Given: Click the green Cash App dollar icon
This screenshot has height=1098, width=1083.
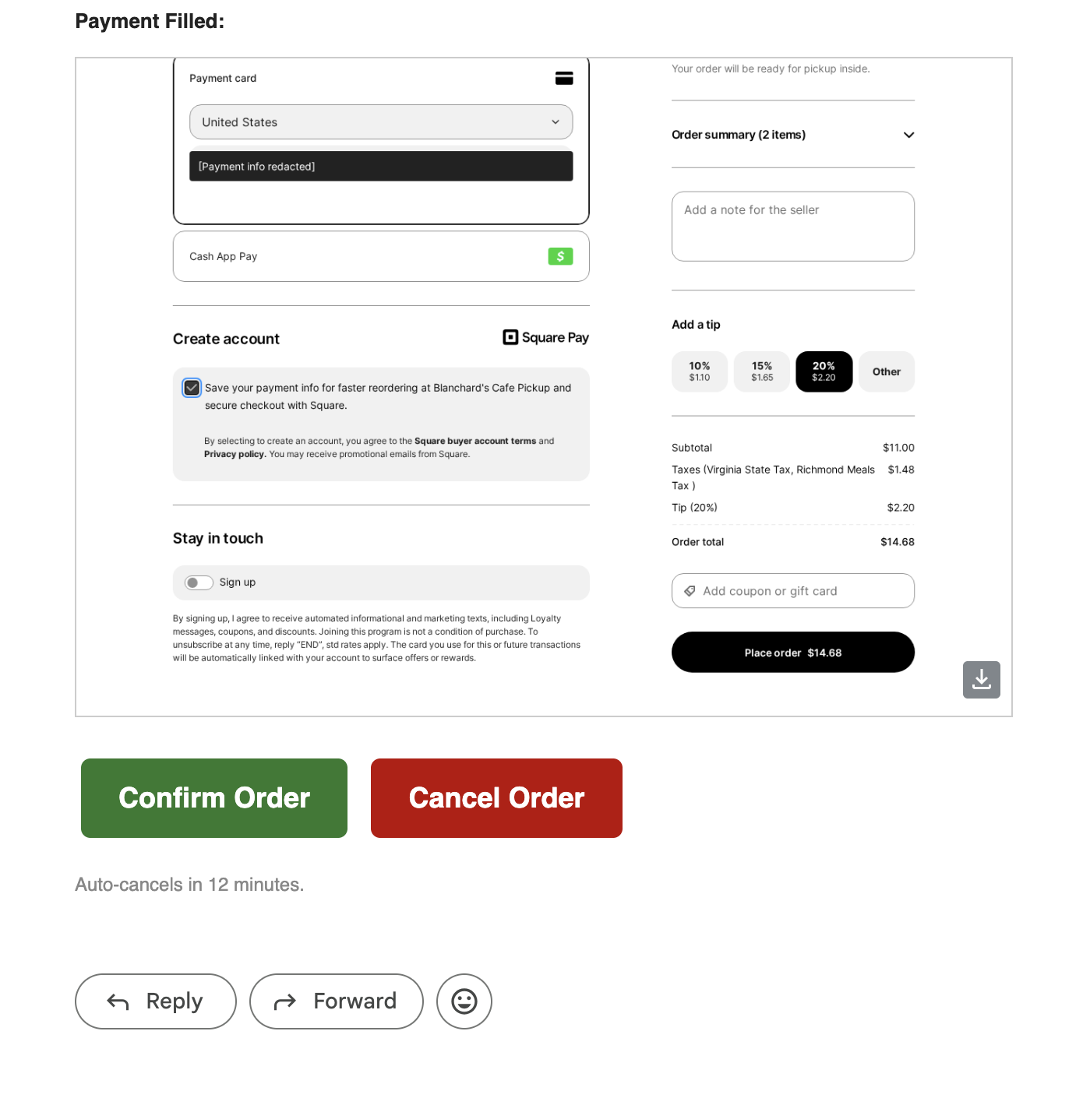Looking at the screenshot, I should click(x=560, y=256).
